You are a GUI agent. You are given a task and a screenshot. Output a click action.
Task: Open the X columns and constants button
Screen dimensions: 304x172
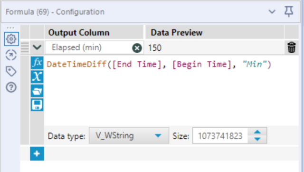pos(37,77)
